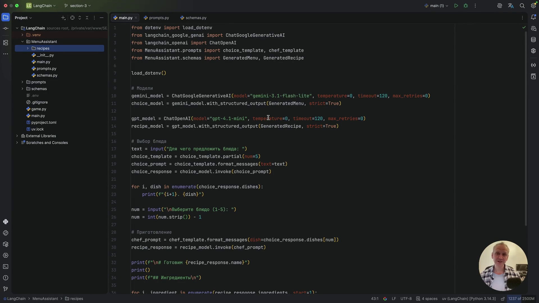Open game.py in the project tree
539x303 pixels.
click(x=39, y=109)
